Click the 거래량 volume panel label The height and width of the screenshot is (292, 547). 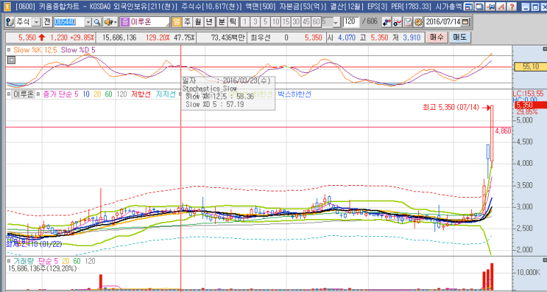[24, 261]
